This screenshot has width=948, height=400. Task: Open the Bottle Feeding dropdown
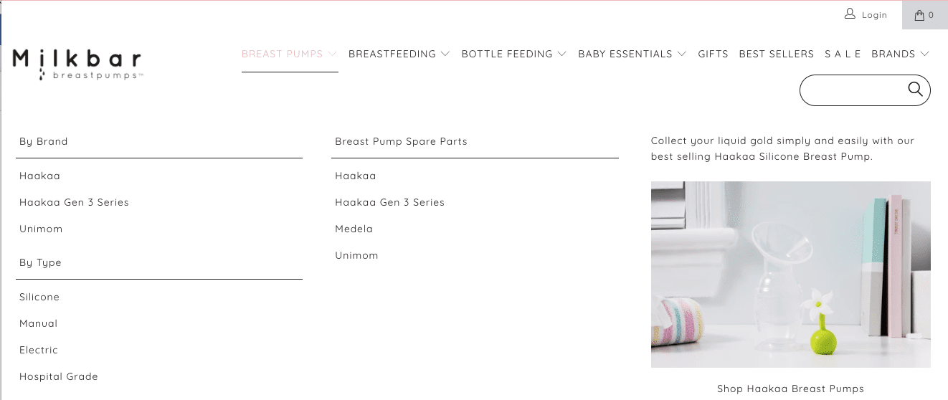[513, 54]
